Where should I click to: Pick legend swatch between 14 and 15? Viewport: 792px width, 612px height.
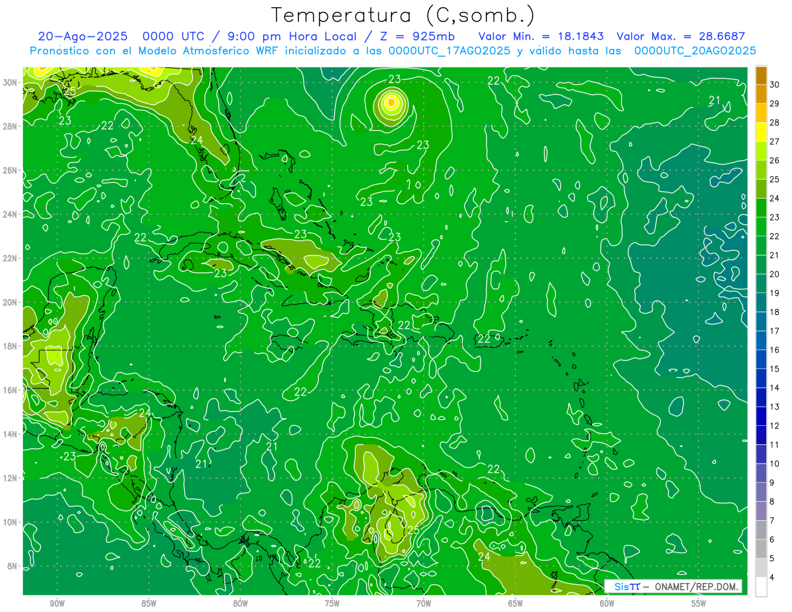tap(761, 379)
